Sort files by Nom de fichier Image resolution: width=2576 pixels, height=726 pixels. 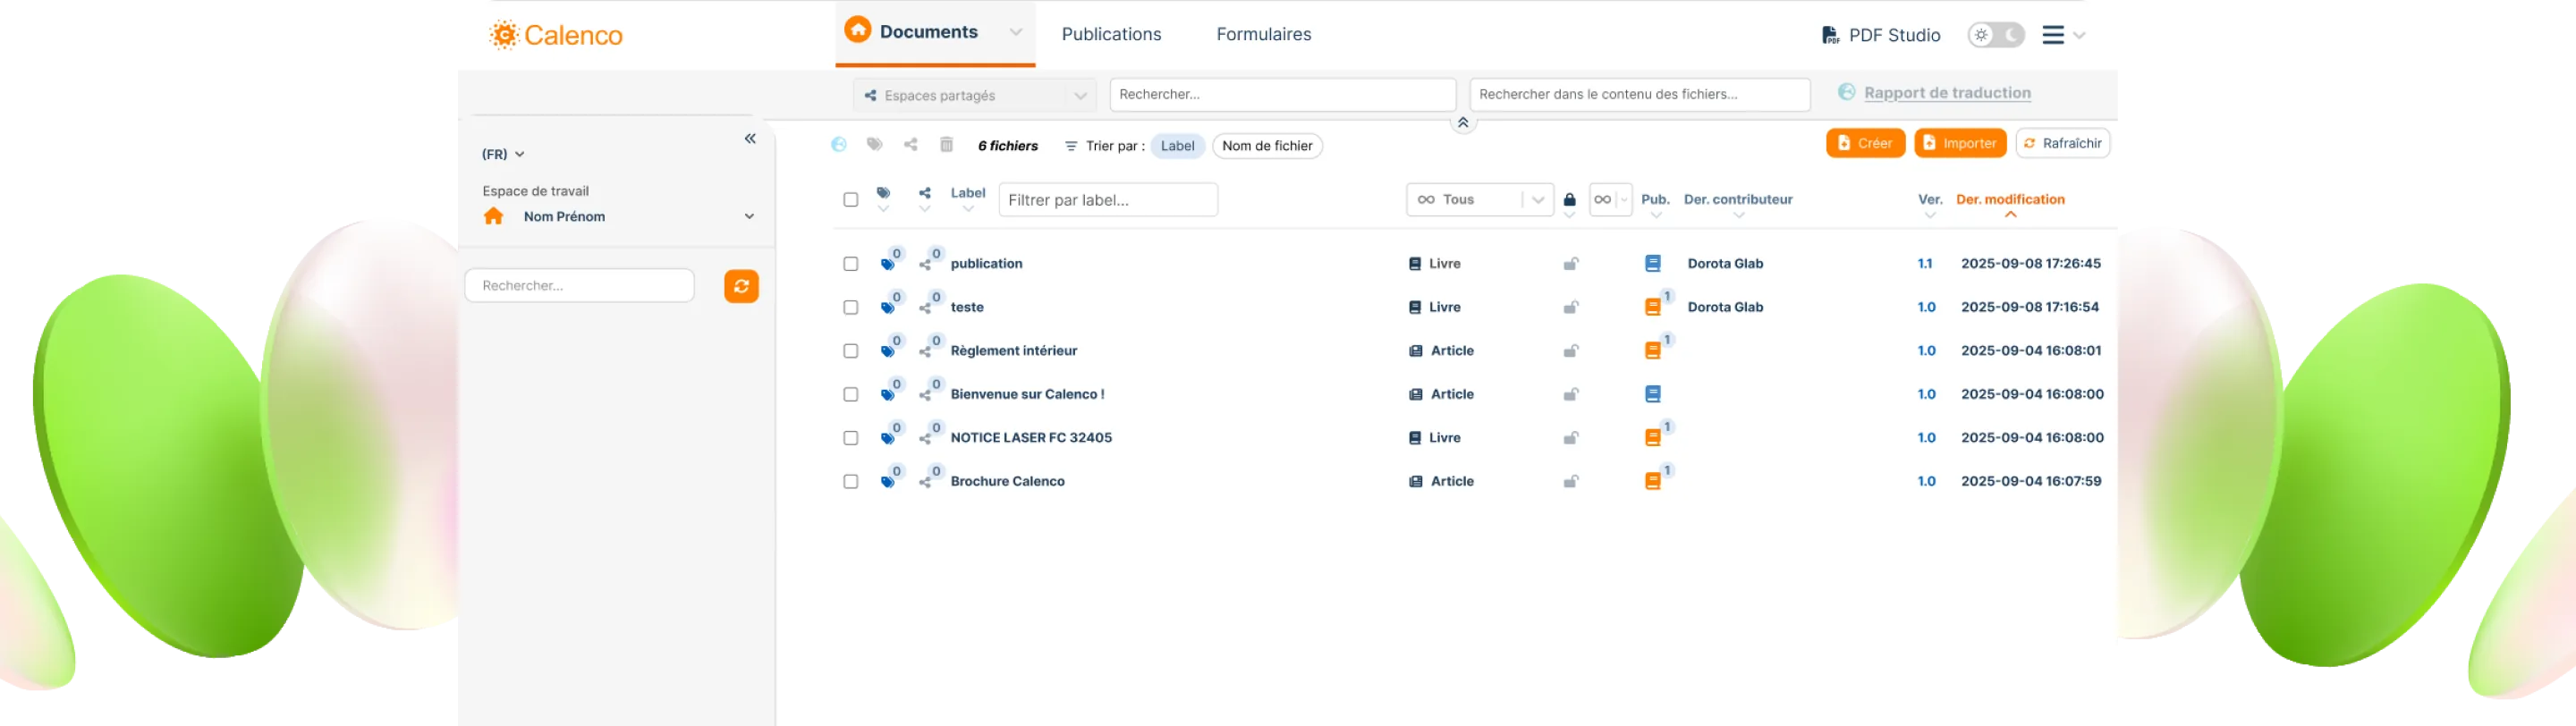tap(1267, 146)
